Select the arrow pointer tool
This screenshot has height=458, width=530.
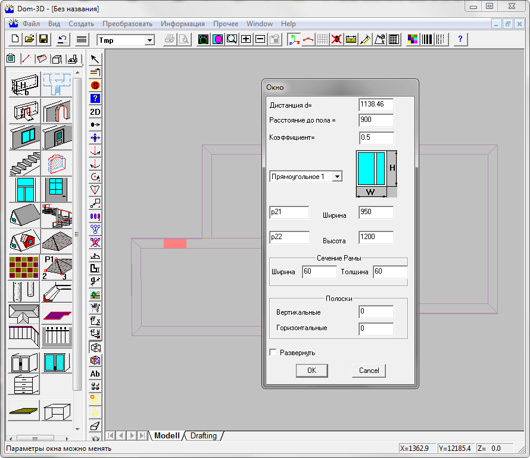(95, 58)
